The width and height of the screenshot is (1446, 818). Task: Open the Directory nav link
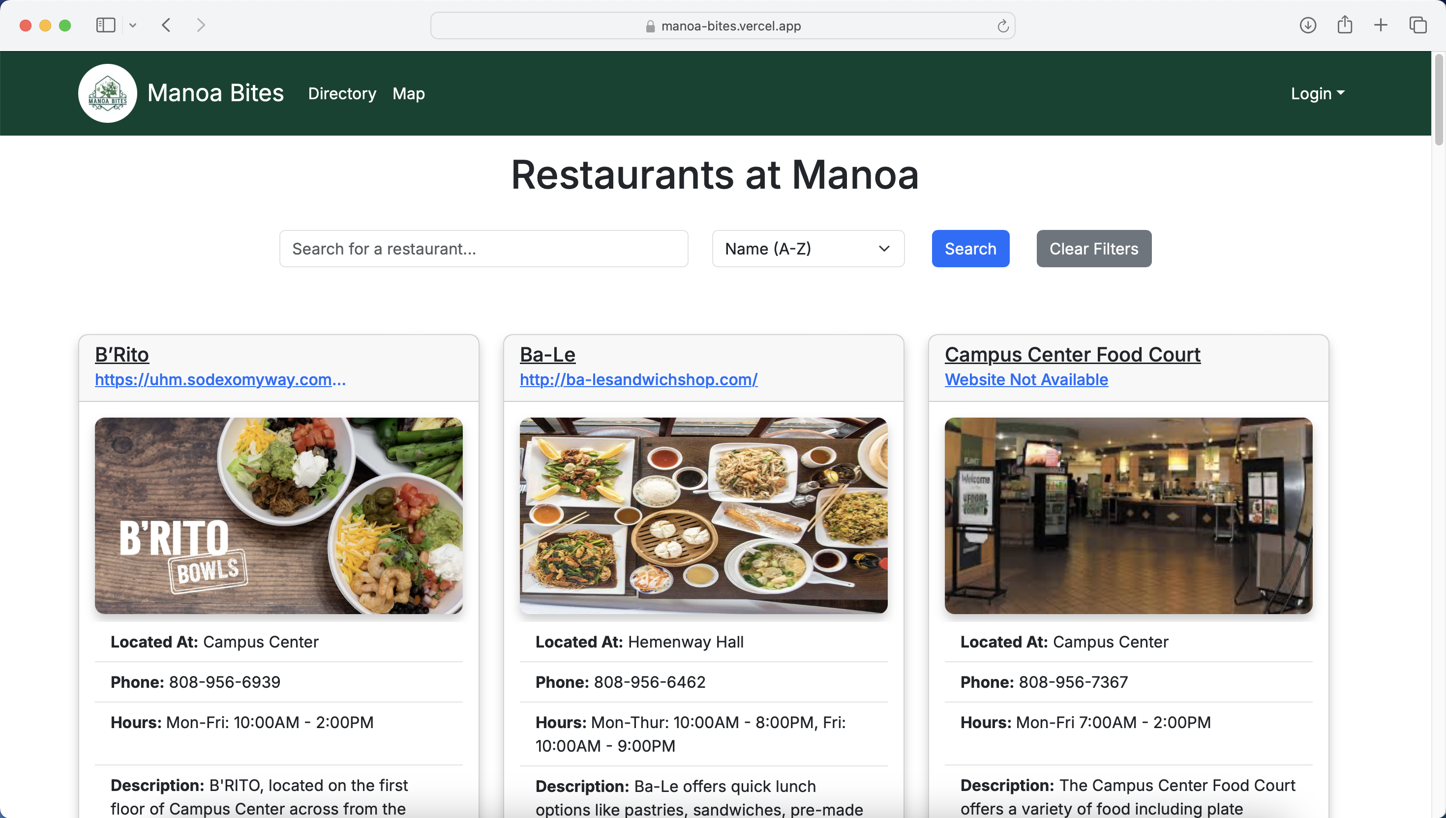[342, 93]
